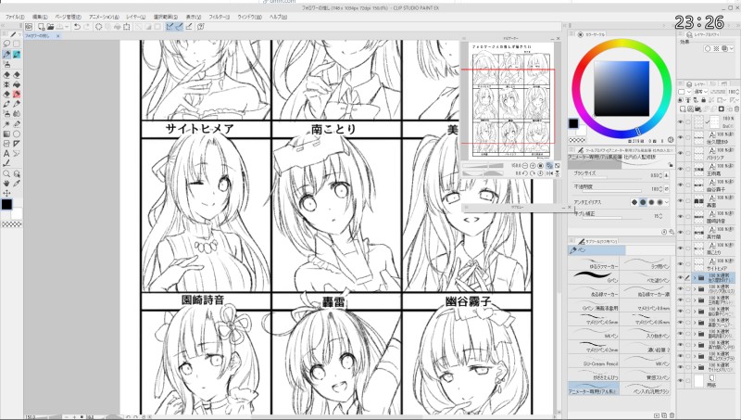The image size is (741, 420).
Task: Close the フォロワーの推し document tab
Action: [58, 36]
